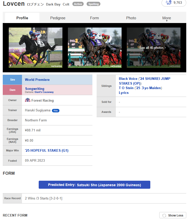Click the 9,763 favorites count

coord(178,3)
